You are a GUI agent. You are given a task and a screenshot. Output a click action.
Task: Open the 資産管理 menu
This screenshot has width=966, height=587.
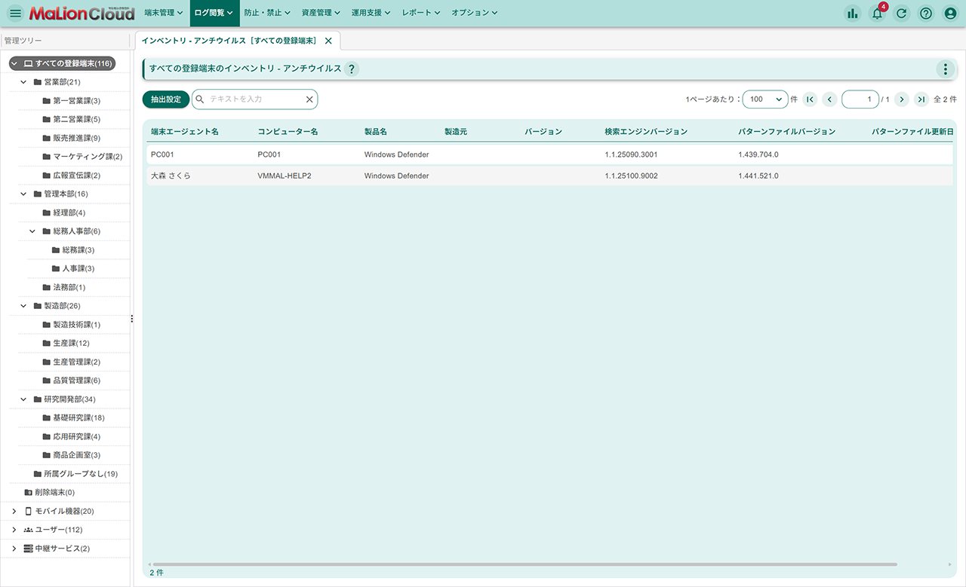coord(321,13)
